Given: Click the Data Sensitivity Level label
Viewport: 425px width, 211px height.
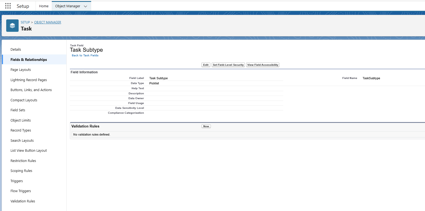Looking at the screenshot, I should tap(129, 108).
